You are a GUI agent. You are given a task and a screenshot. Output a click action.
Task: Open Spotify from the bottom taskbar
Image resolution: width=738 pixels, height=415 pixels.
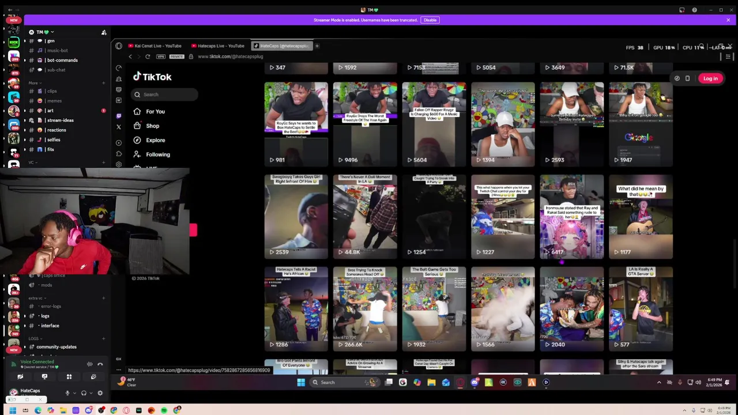pos(164,410)
